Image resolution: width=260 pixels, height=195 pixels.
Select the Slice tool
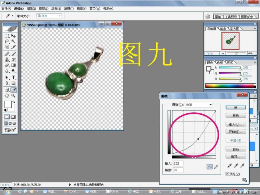click(13, 47)
